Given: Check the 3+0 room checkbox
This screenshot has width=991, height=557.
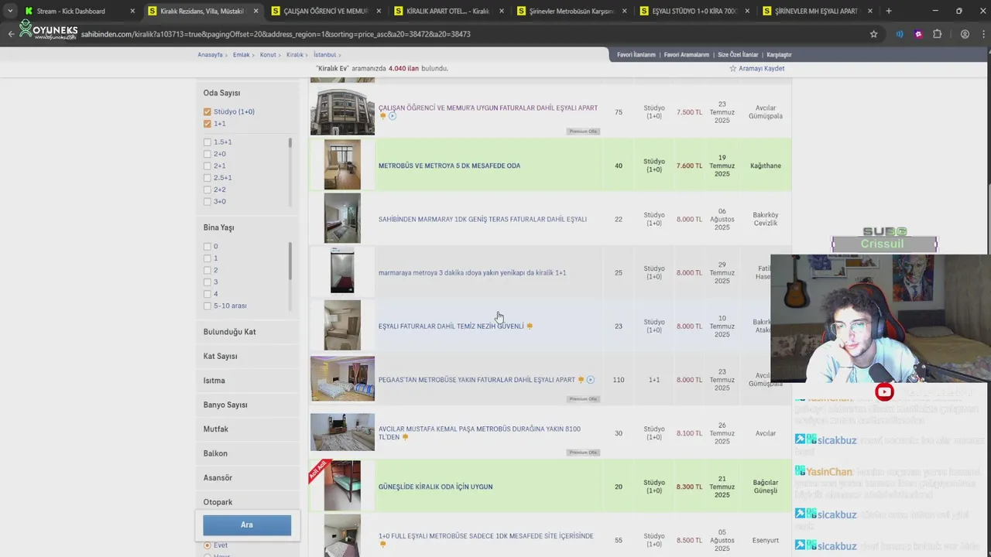Looking at the screenshot, I should [207, 201].
